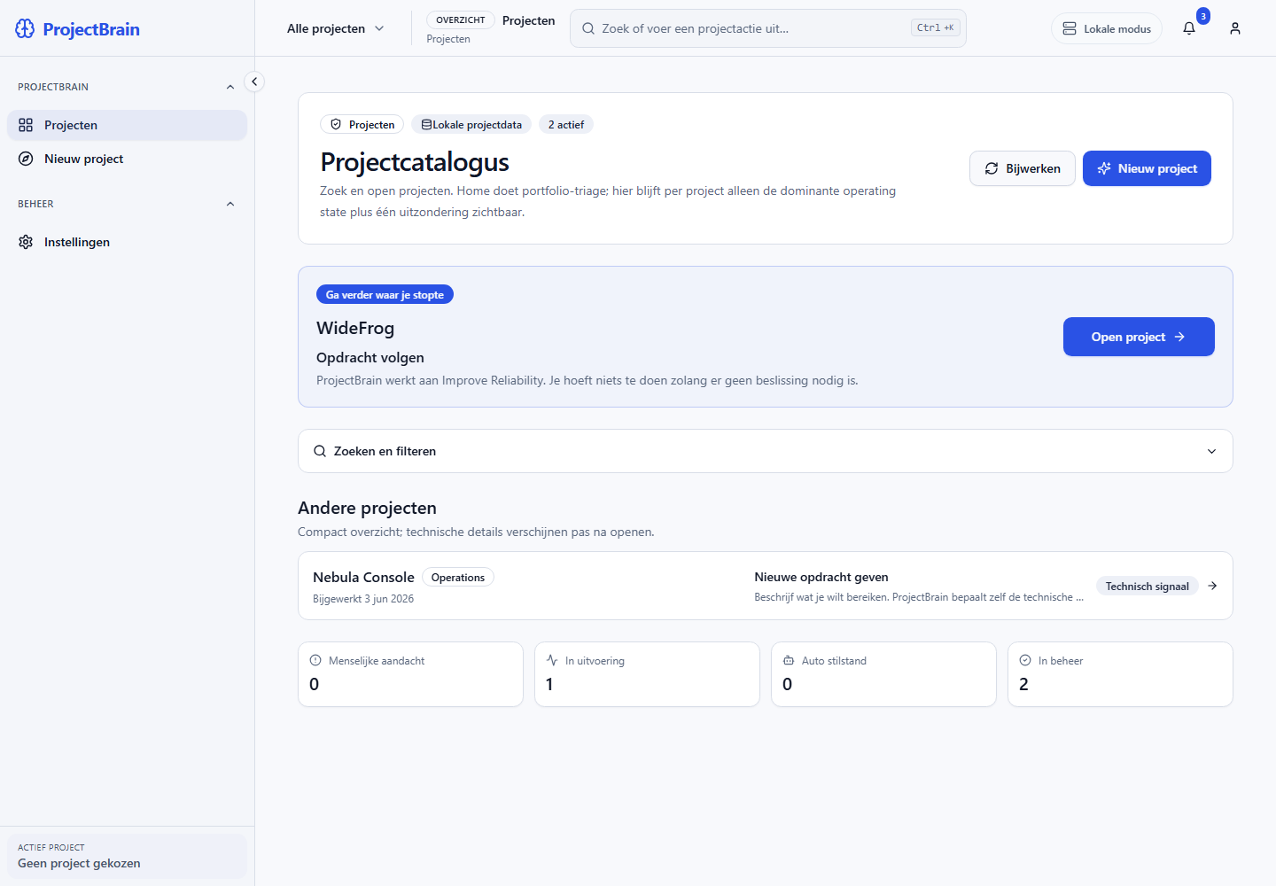Click the Nieuw project compass icon

pos(26,159)
